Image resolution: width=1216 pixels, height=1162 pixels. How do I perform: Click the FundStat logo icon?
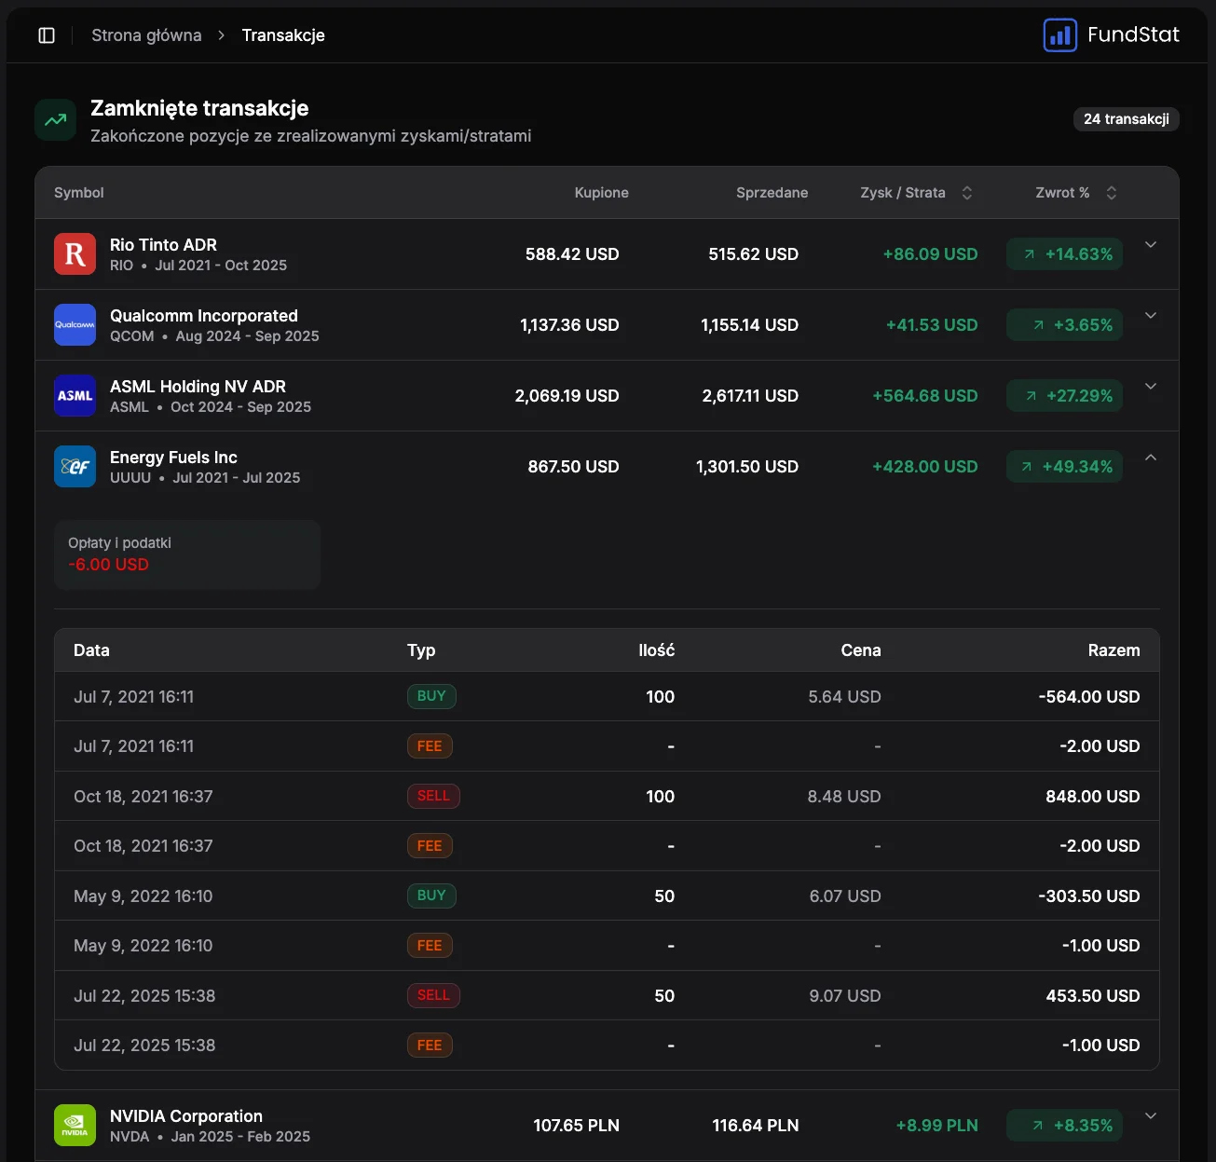pos(1059,34)
